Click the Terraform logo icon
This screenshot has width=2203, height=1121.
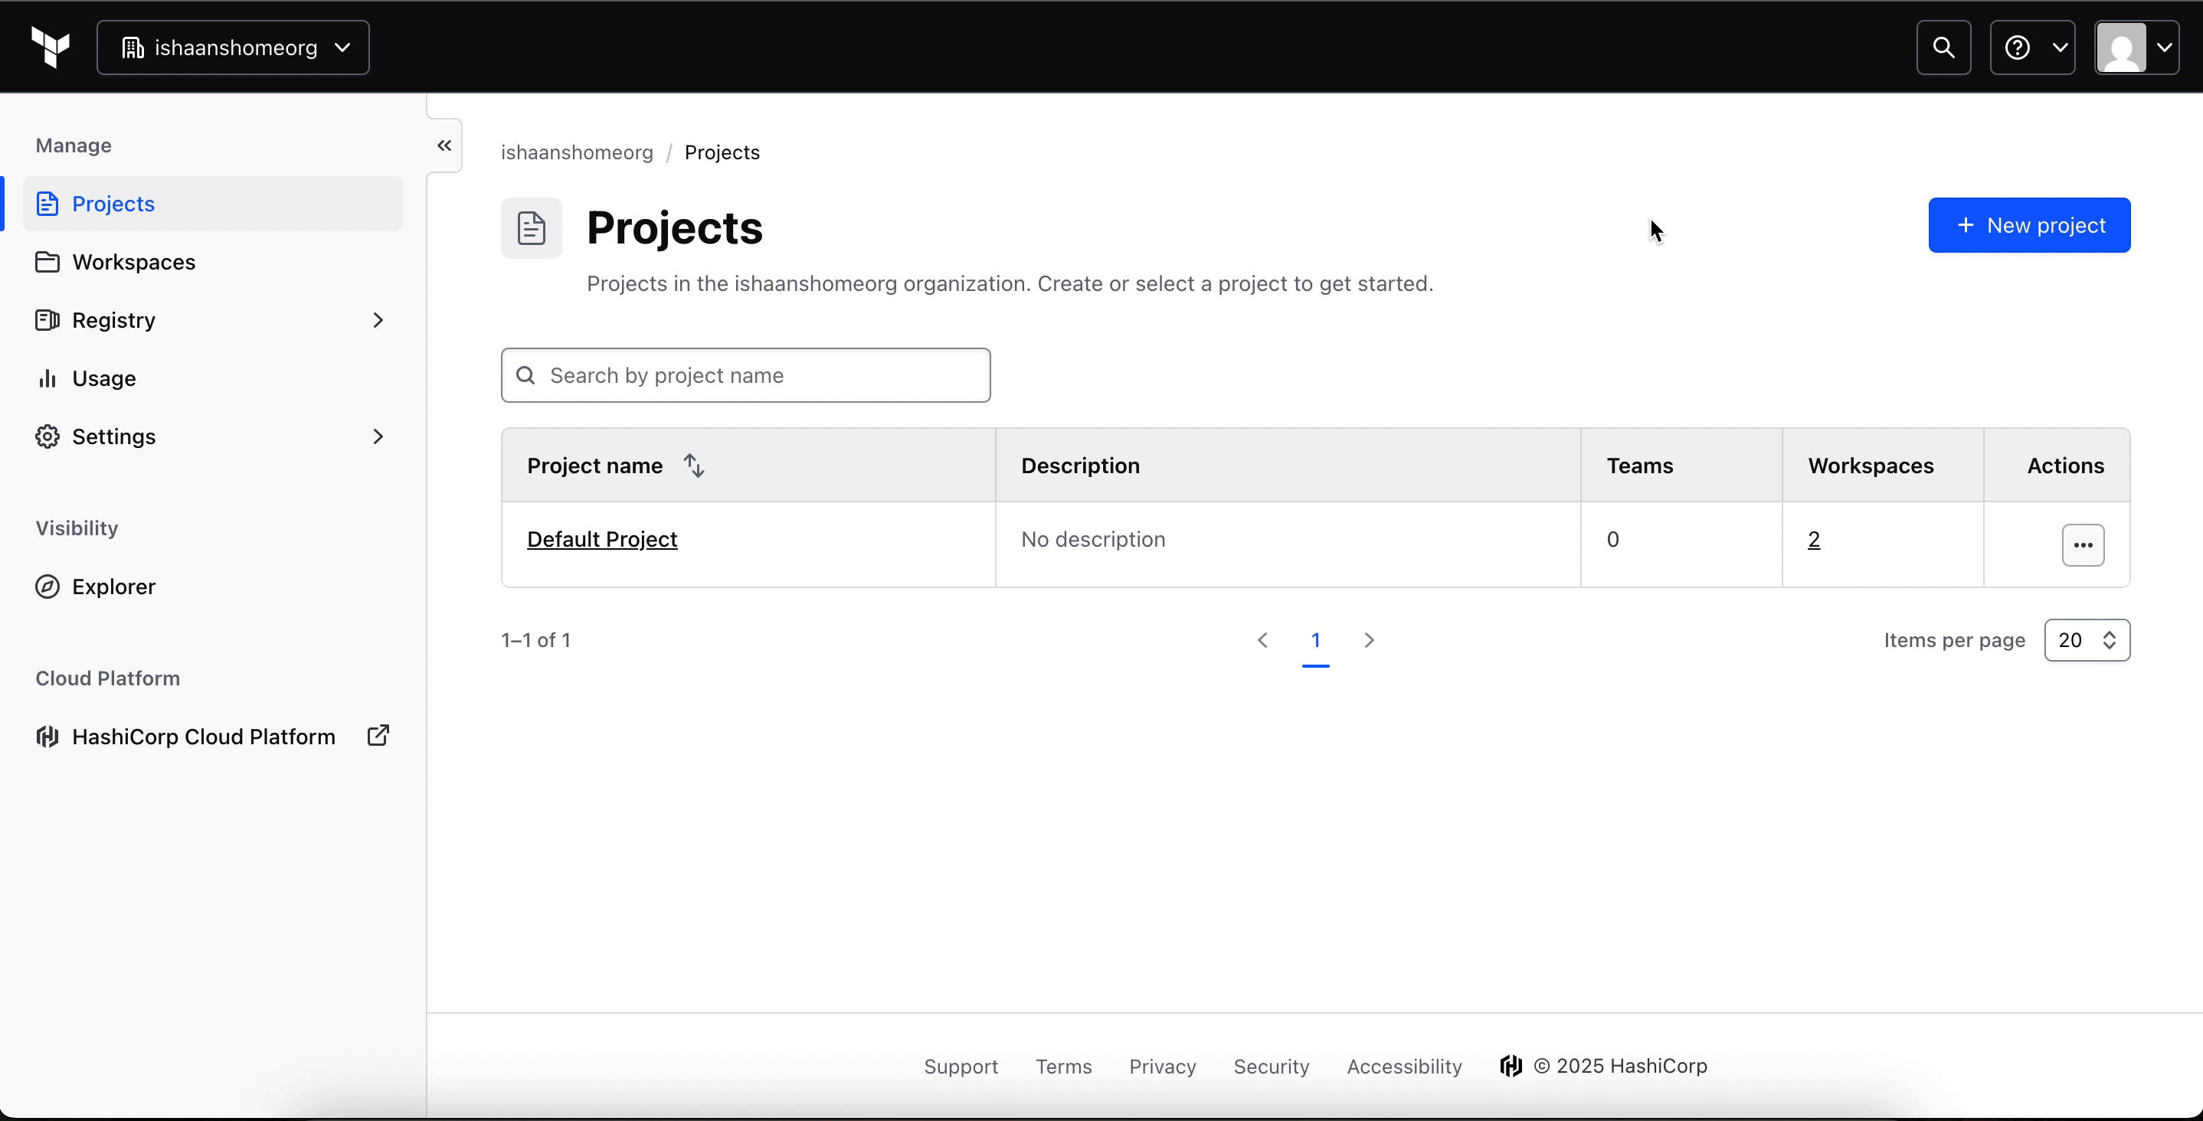click(51, 47)
